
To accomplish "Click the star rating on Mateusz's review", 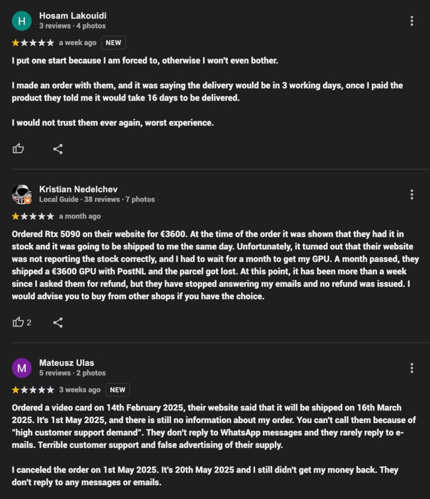I will tap(33, 390).
